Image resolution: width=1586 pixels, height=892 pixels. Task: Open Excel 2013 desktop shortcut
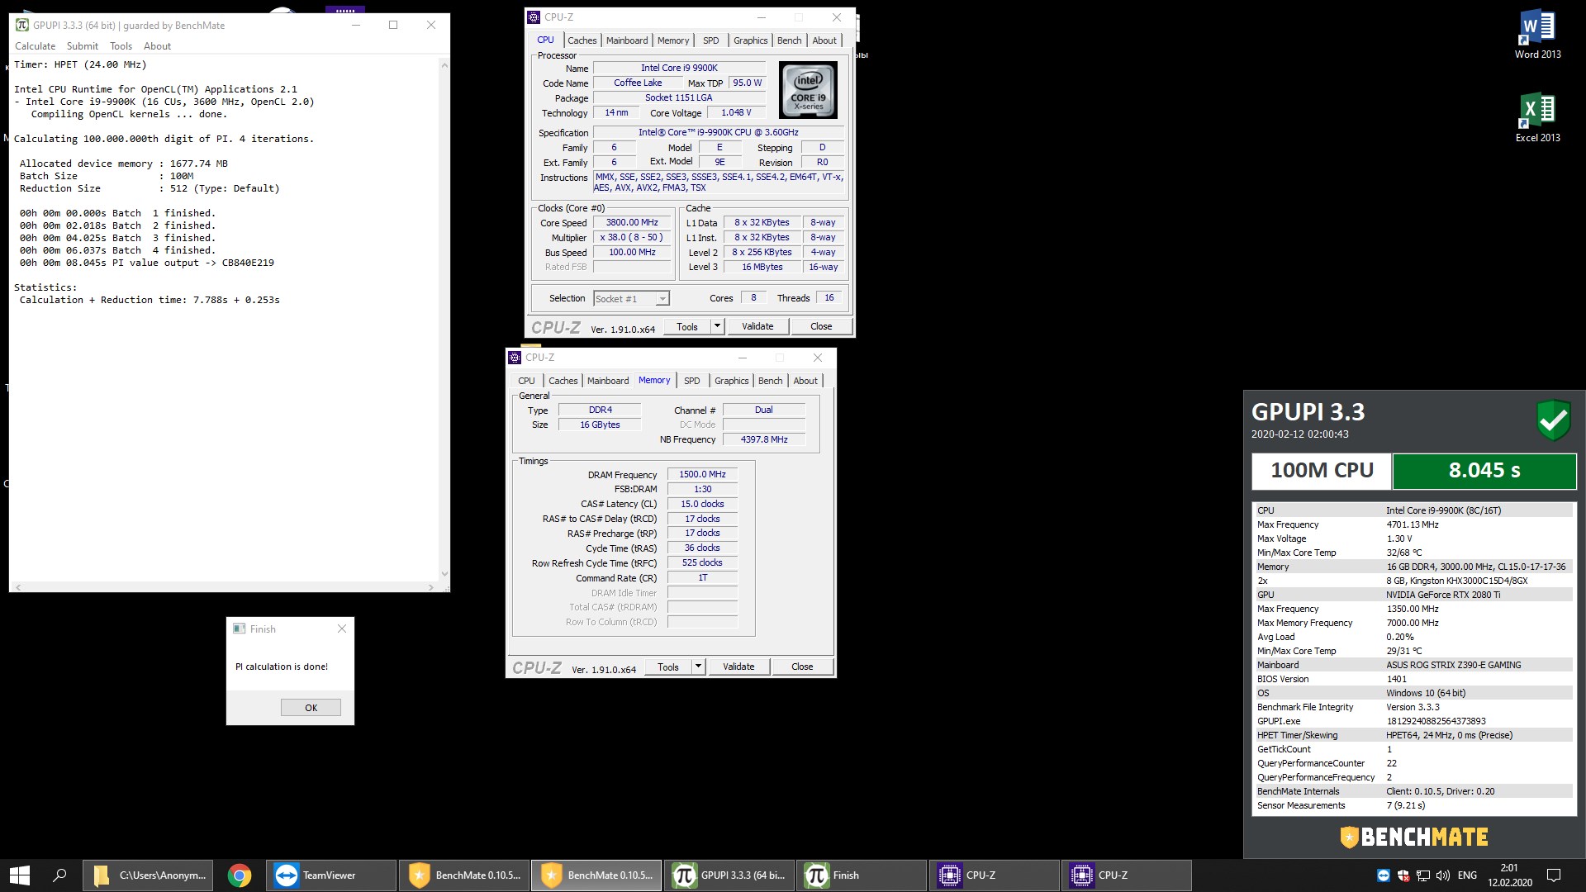pyautogui.click(x=1537, y=117)
